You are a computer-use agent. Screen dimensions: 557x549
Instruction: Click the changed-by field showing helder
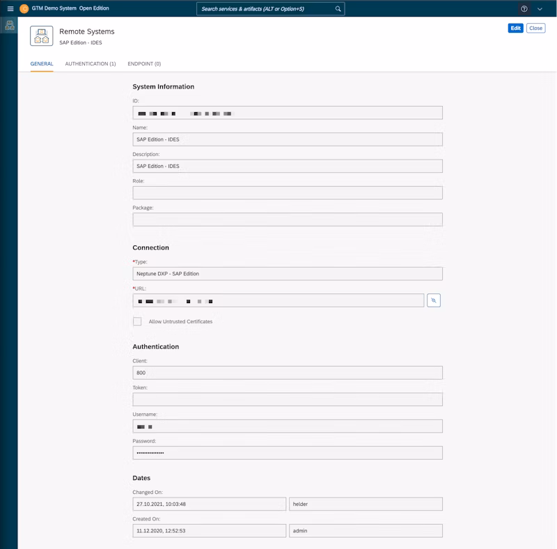(366, 504)
